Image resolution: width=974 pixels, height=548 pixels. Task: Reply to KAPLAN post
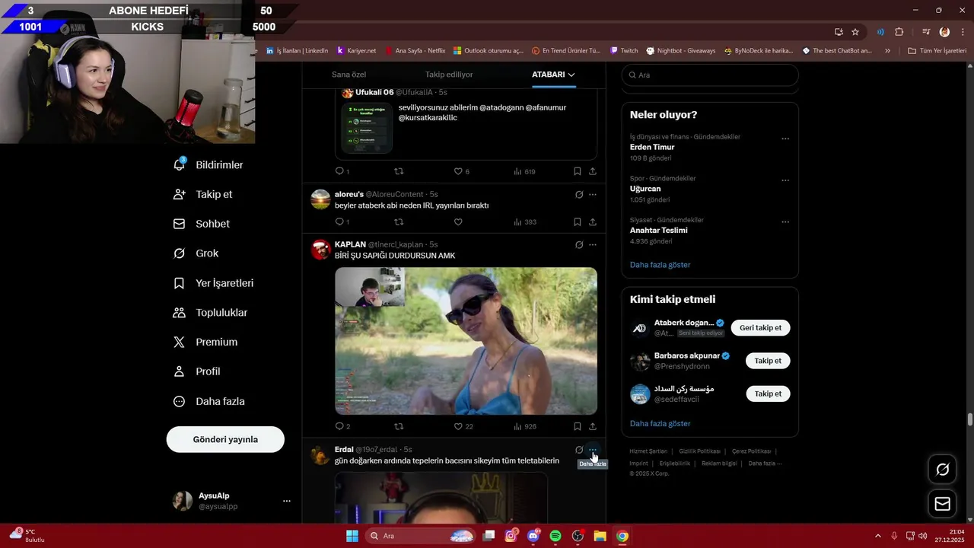pos(342,426)
